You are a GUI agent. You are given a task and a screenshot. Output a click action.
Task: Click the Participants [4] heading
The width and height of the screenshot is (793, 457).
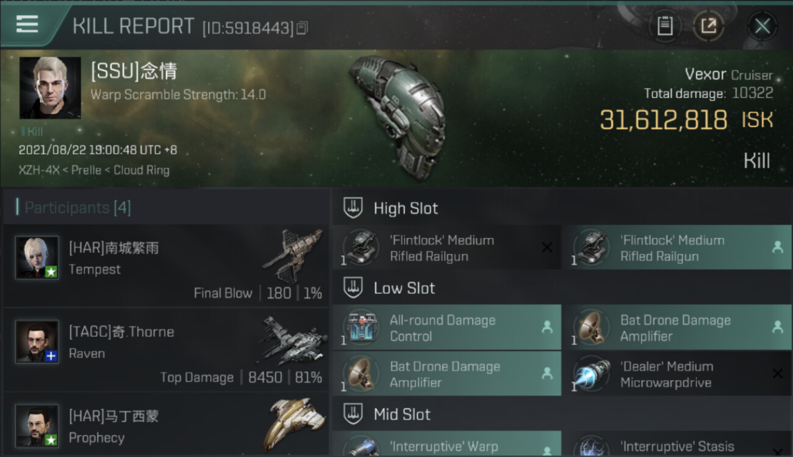pos(77,208)
